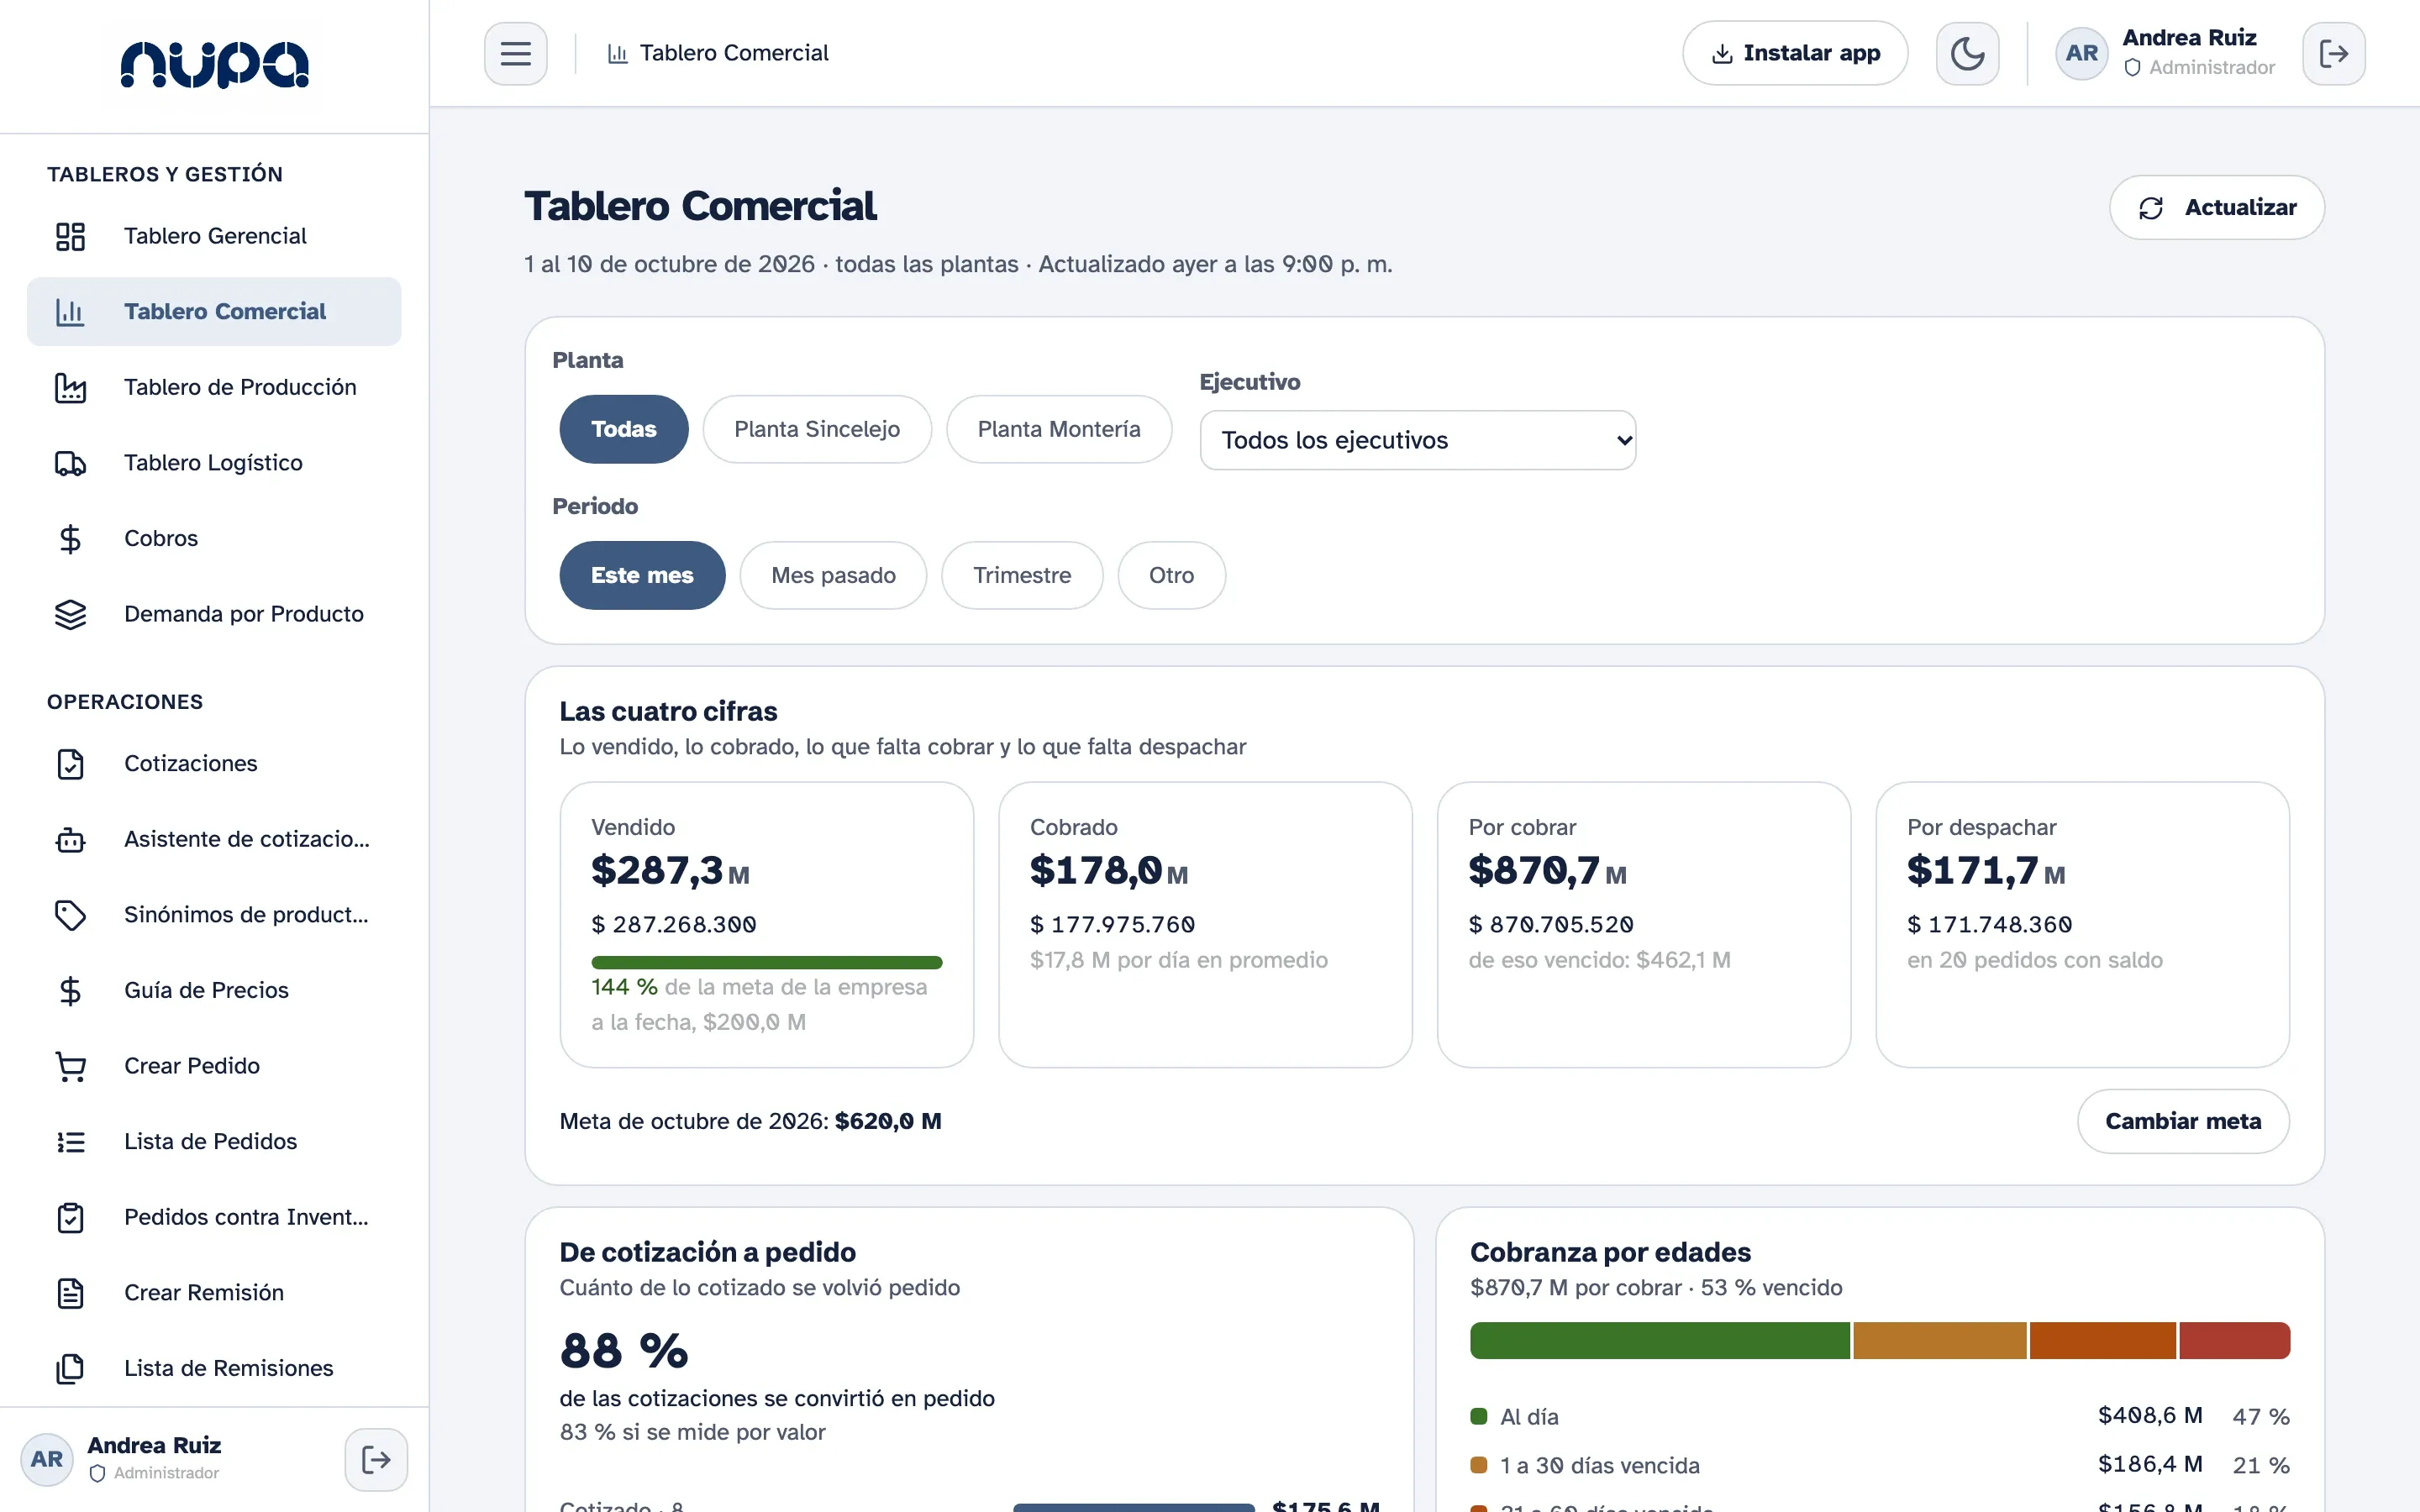Switch period to Trimestre
Viewport: 2420px width, 1512px height.
[1022, 575]
